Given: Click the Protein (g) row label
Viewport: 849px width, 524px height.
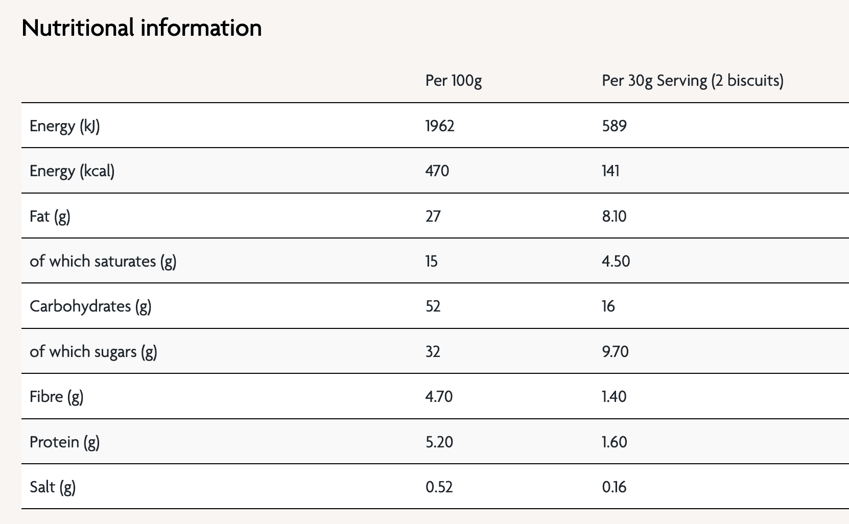Looking at the screenshot, I should pyautogui.click(x=65, y=442).
